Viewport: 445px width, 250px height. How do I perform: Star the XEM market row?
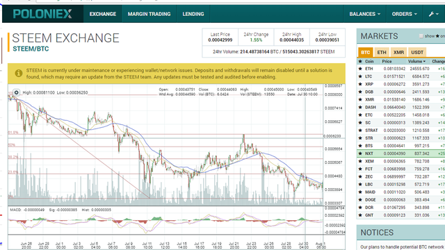coord(360,161)
